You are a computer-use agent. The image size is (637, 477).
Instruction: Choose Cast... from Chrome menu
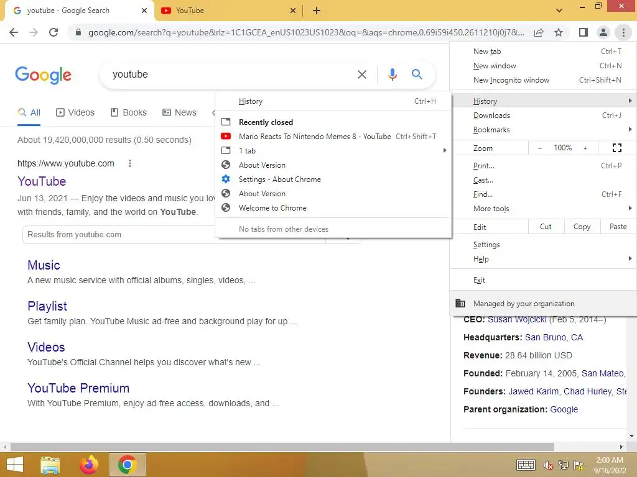click(x=544, y=180)
